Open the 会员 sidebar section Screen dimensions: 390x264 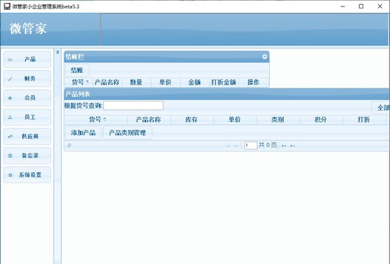27,98
